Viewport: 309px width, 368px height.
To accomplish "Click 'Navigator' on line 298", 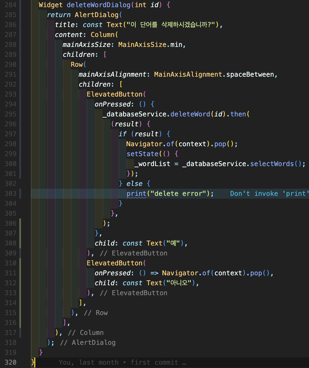I will click(x=144, y=144).
